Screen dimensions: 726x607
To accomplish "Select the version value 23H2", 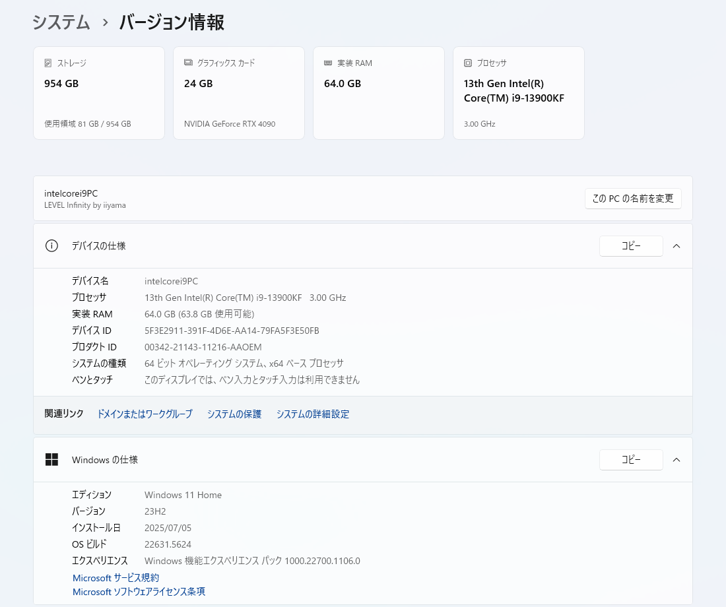I will pyautogui.click(x=155, y=511).
